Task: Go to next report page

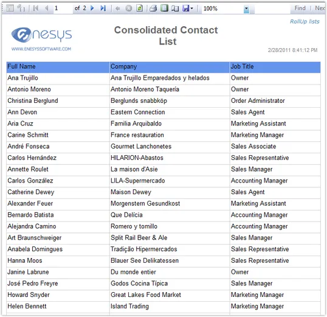Action: tap(92, 9)
